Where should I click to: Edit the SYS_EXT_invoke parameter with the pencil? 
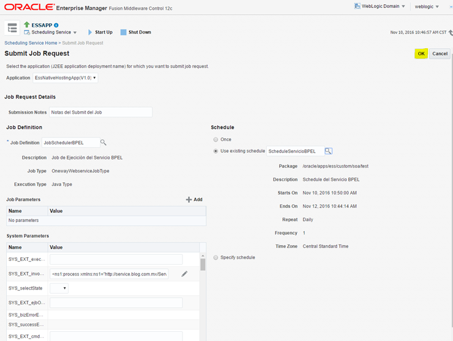(184, 274)
